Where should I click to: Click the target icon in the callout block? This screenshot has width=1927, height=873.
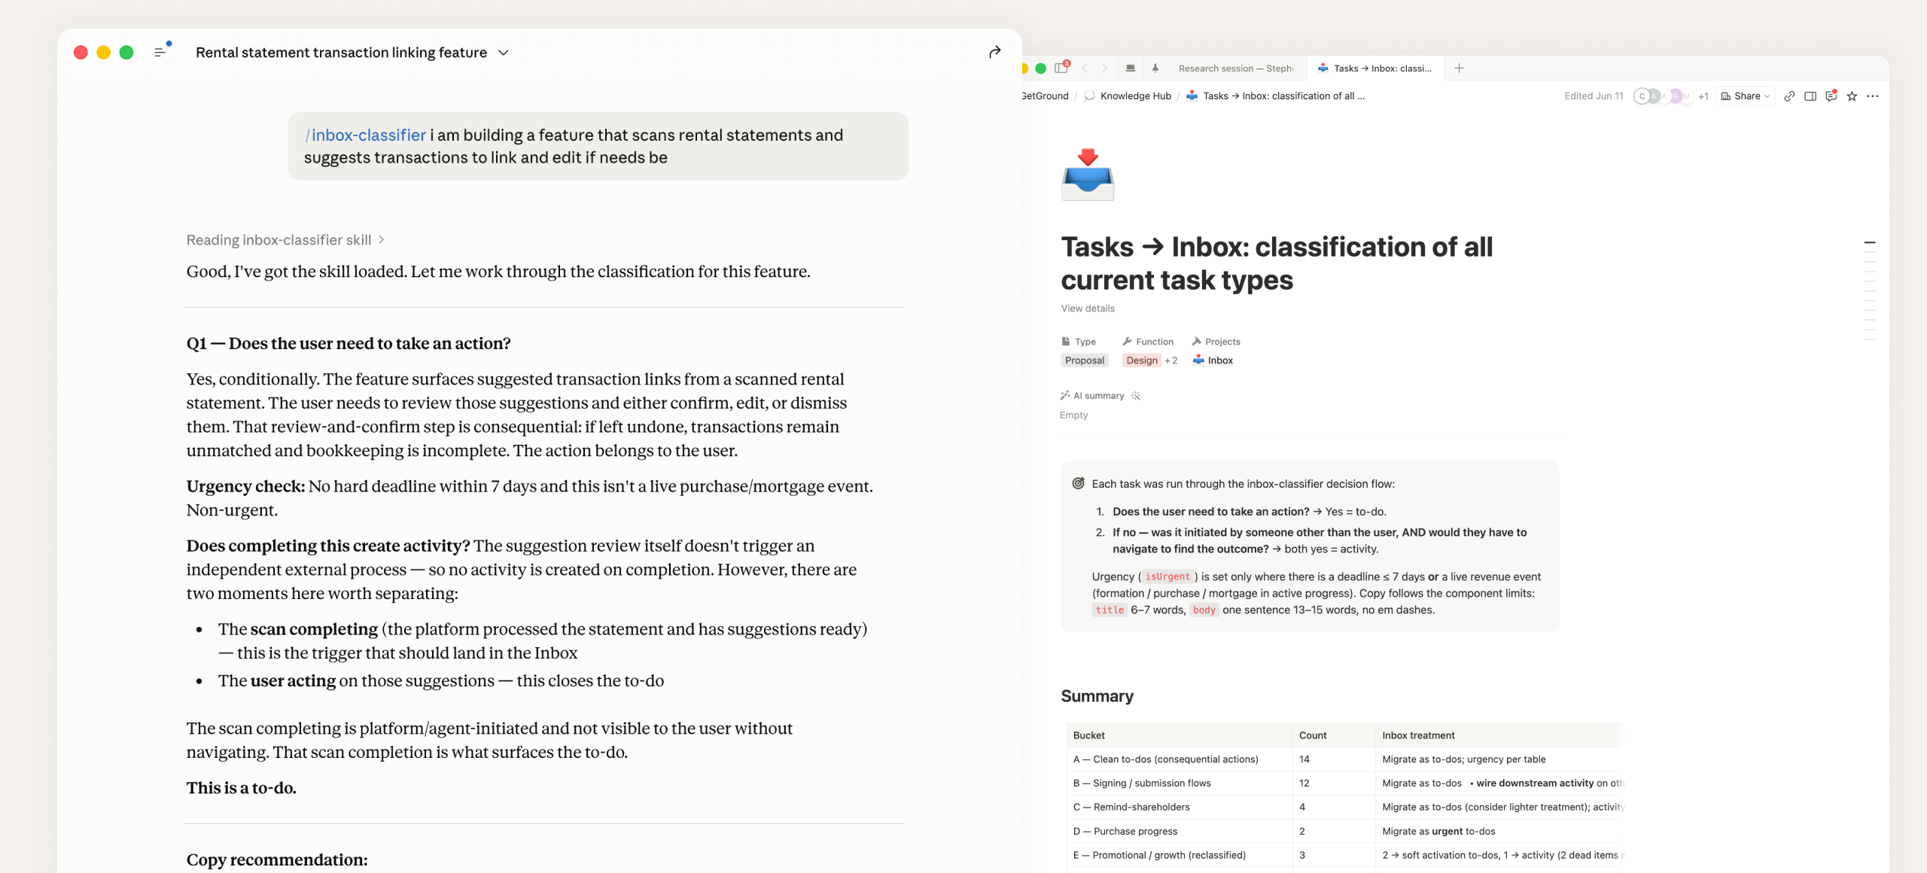pos(1078,484)
